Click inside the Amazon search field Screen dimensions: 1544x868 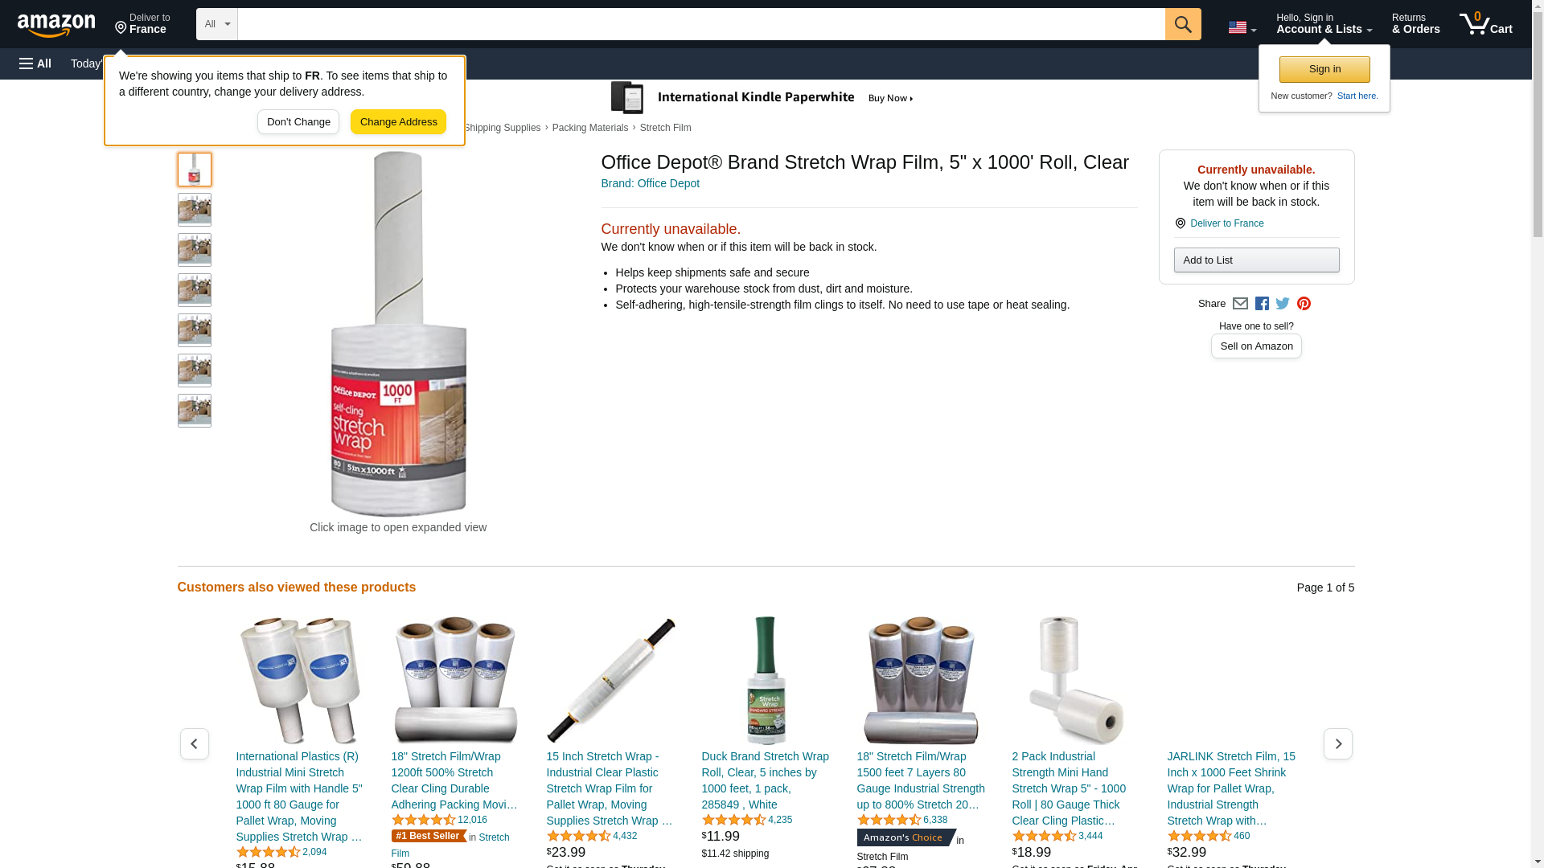click(701, 24)
